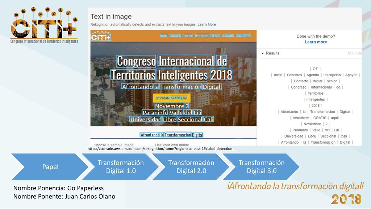Click the Papel arrow shape
This screenshot has height=209, width=371.
click(50, 167)
